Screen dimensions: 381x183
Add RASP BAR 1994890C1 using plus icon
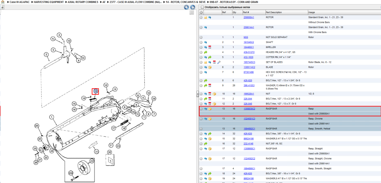[x=201, y=169]
